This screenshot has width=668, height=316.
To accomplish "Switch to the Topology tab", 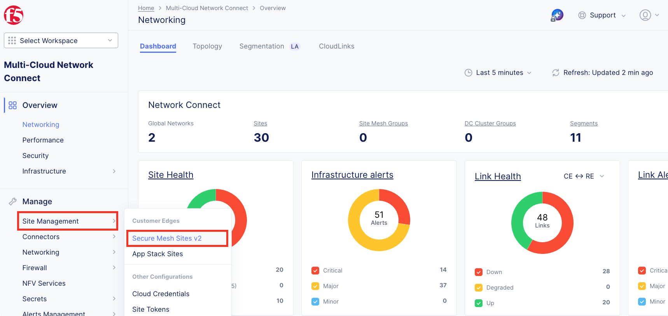I will point(207,46).
